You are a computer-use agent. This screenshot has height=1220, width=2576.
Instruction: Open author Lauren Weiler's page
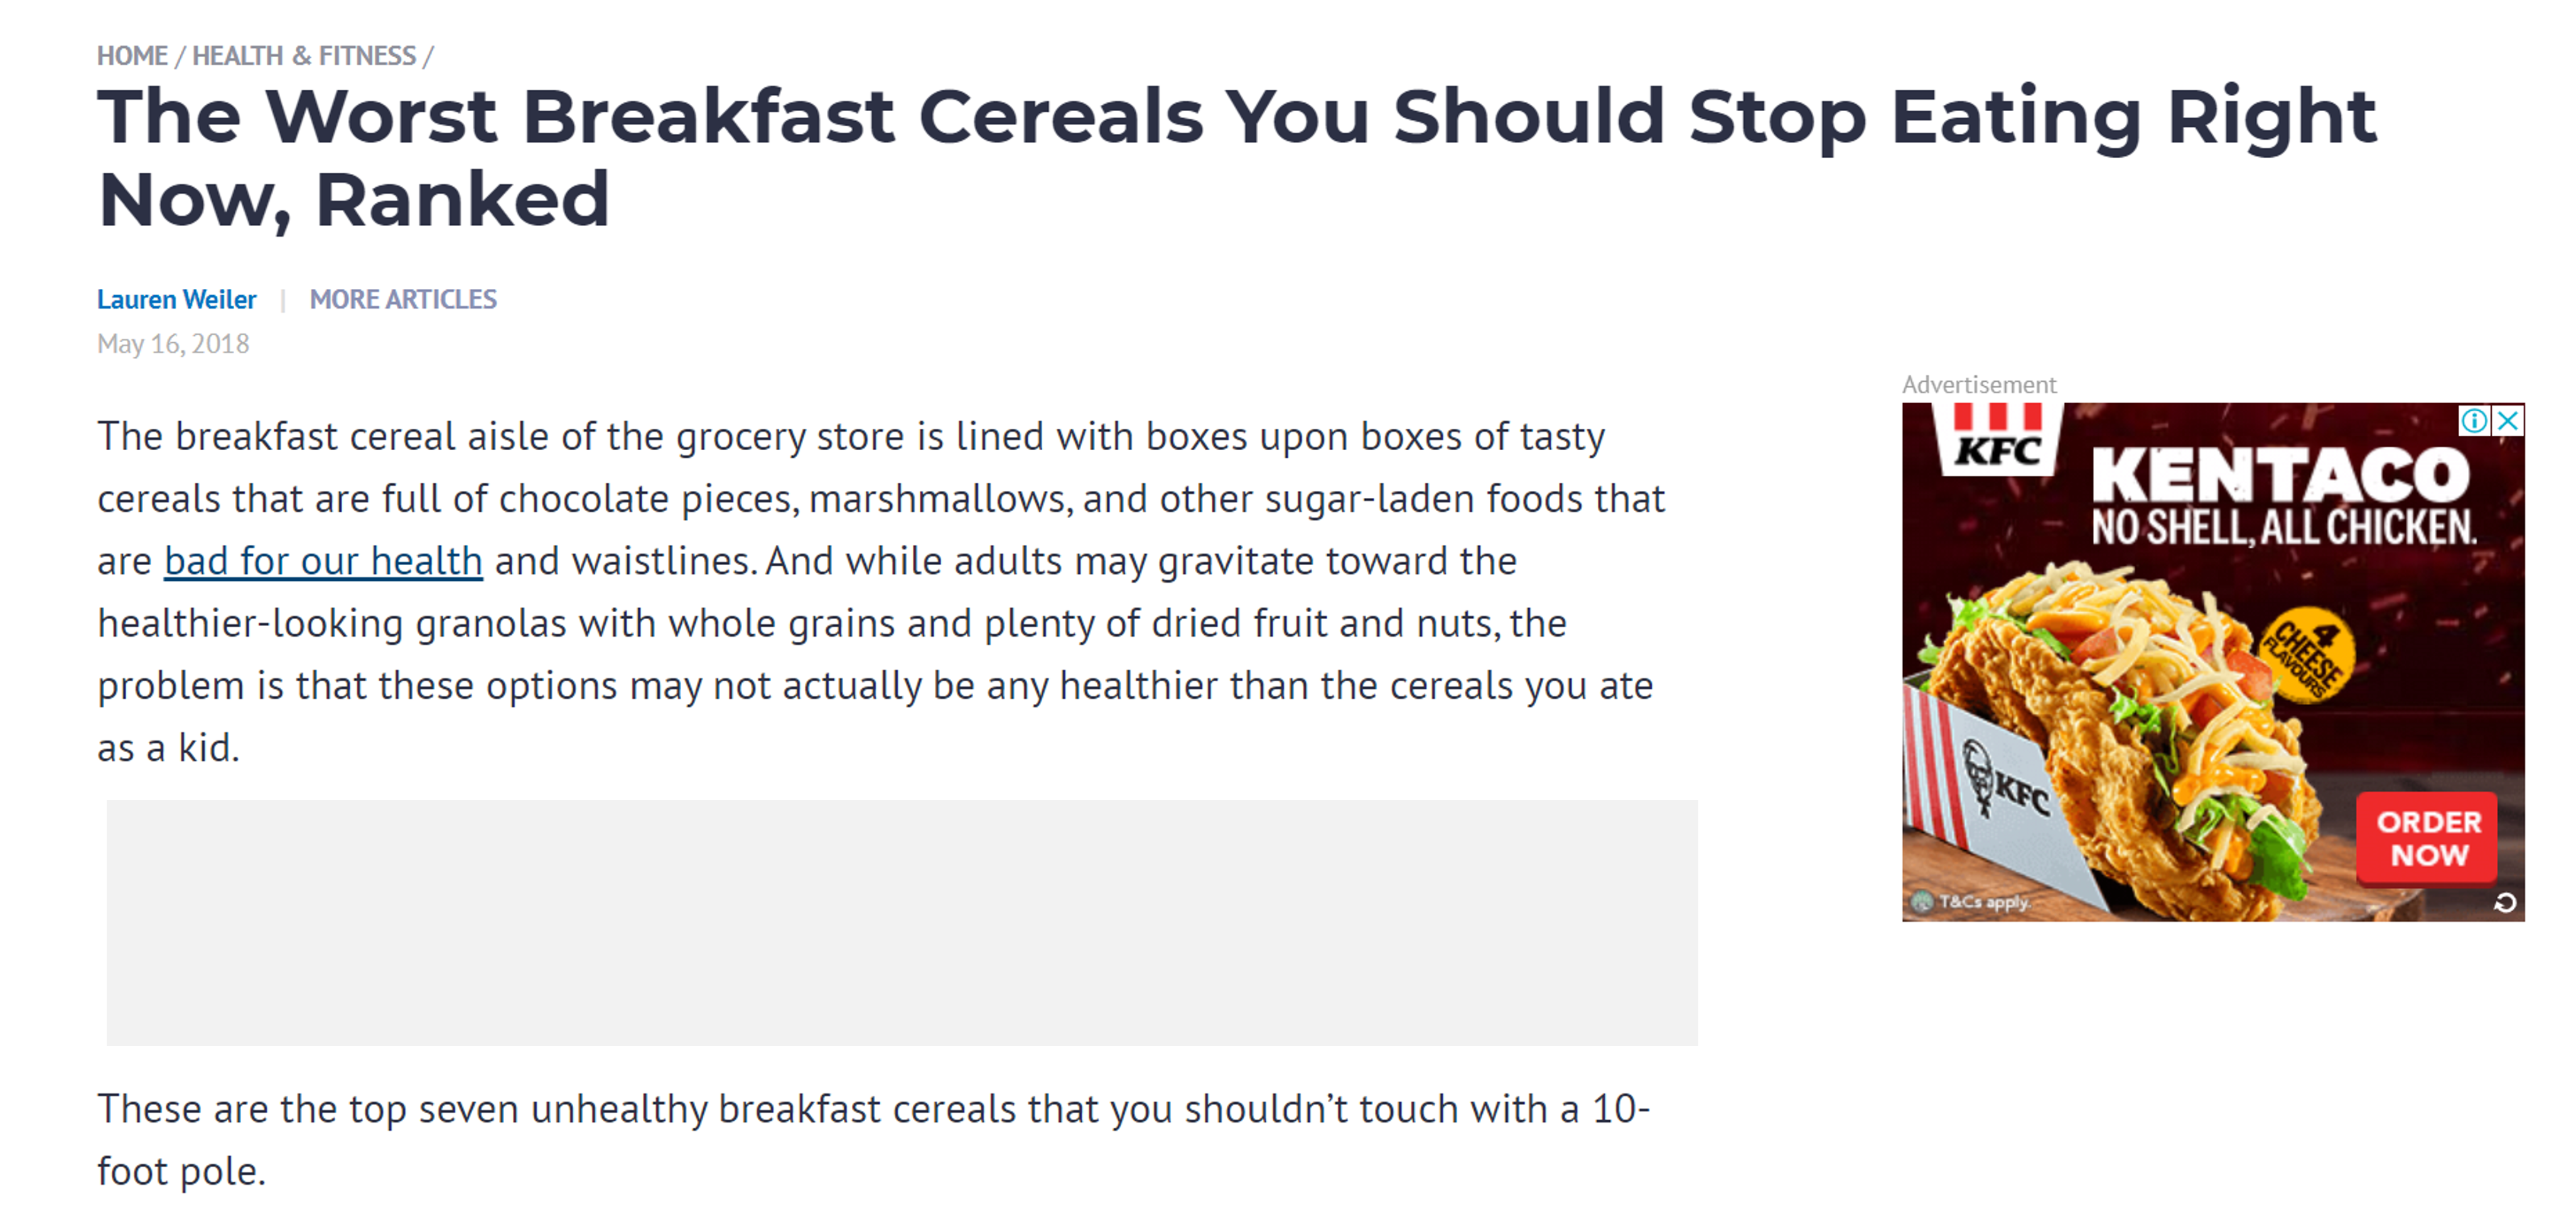pos(177,299)
